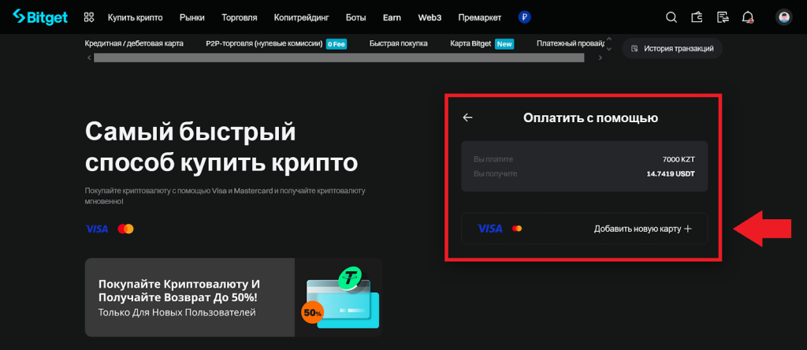Click the Вы платите label
This screenshot has height=350, width=807.
(x=493, y=159)
